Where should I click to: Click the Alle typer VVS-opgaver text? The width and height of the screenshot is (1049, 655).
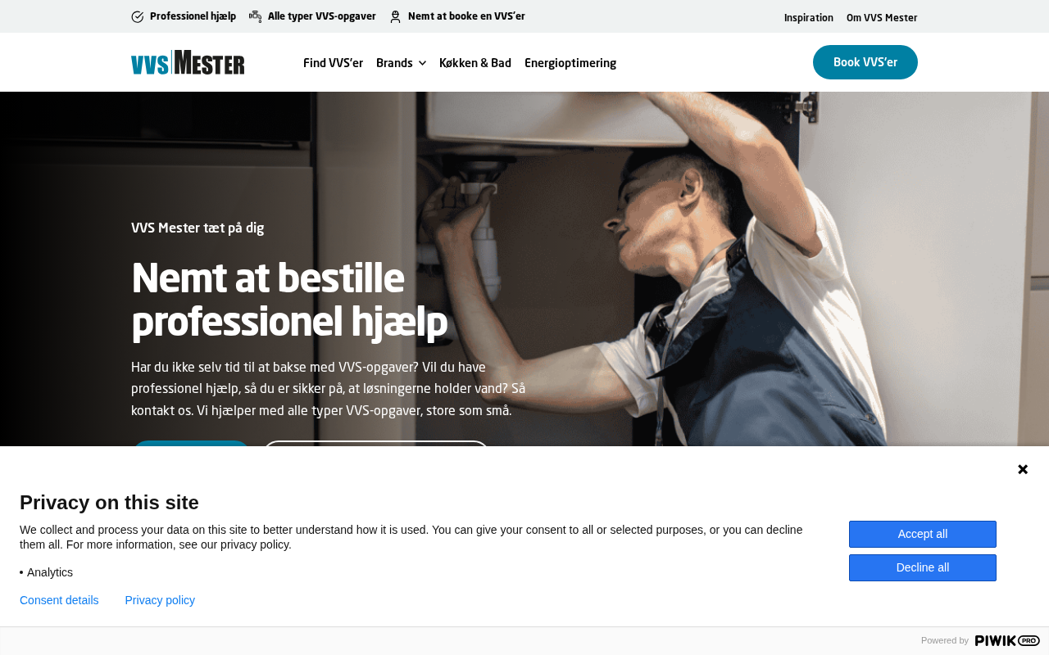pos(322,16)
